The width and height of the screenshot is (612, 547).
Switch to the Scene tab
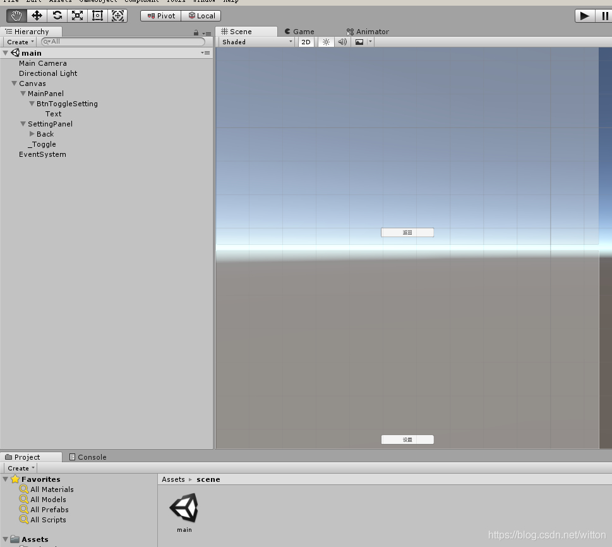pyautogui.click(x=246, y=31)
